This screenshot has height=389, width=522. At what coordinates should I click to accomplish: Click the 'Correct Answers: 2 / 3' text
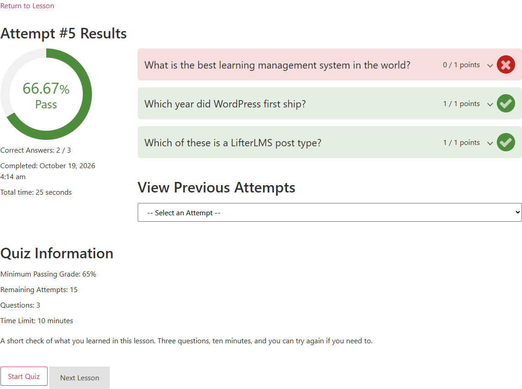click(36, 150)
